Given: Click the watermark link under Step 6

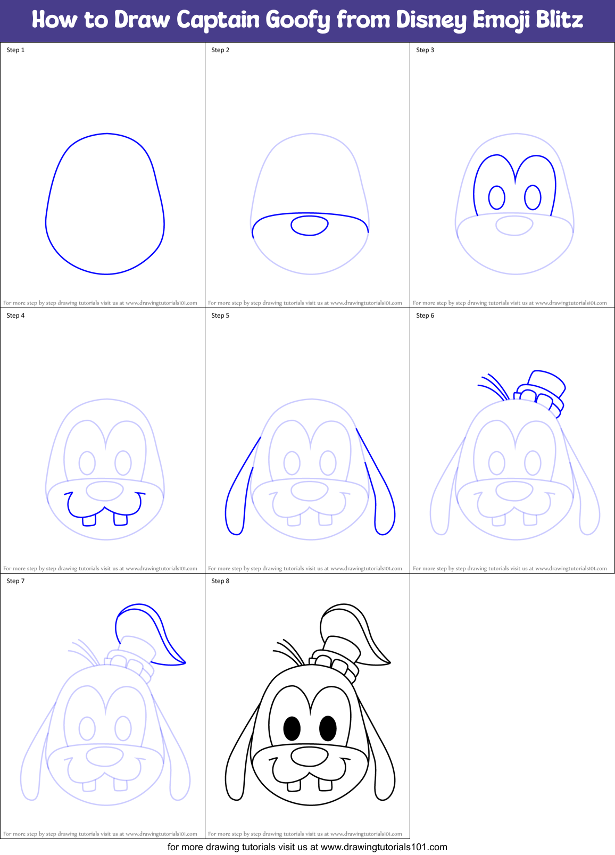Looking at the screenshot, I should tap(510, 568).
